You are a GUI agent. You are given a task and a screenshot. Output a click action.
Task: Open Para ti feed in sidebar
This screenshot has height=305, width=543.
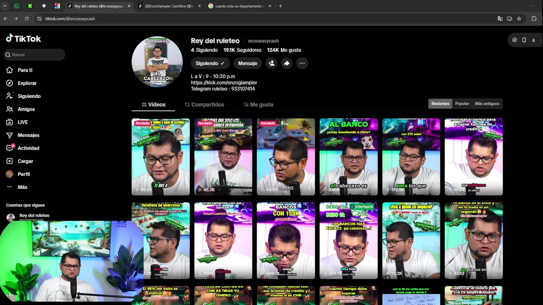tap(25, 70)
